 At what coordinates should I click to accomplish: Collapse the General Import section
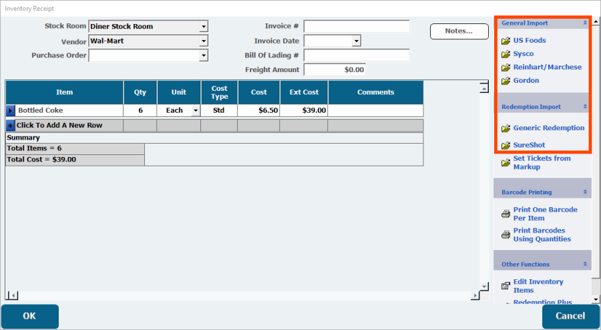point(585,23)
